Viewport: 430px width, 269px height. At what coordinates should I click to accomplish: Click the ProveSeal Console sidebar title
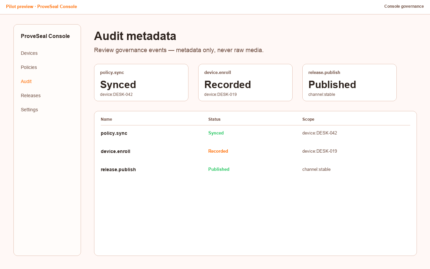tap(45, 36)
